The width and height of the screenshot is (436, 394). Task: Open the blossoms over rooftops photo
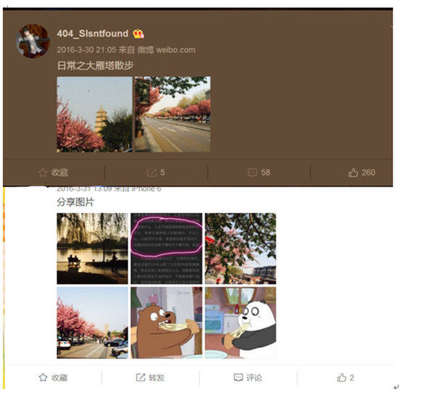(x=241, y=249)
